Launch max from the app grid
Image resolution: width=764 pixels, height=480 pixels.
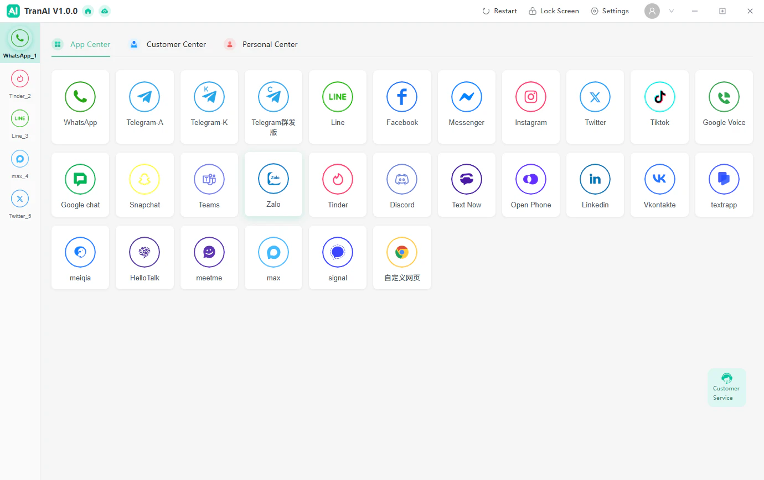pyautogui.click(x=273, y=257)
